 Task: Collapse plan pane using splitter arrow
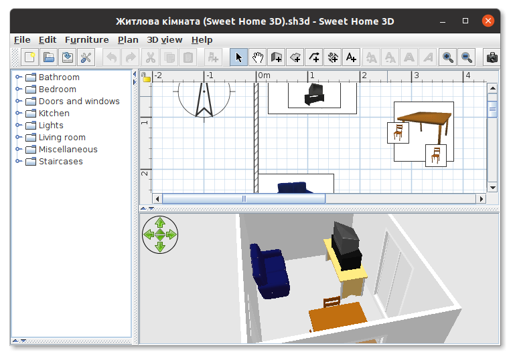[143, 208]
